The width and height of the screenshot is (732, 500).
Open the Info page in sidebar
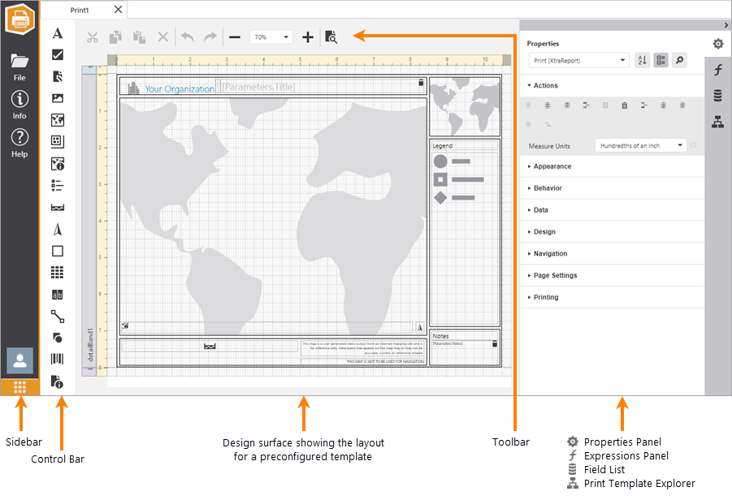pyautogui.click(x=19, y=104)
